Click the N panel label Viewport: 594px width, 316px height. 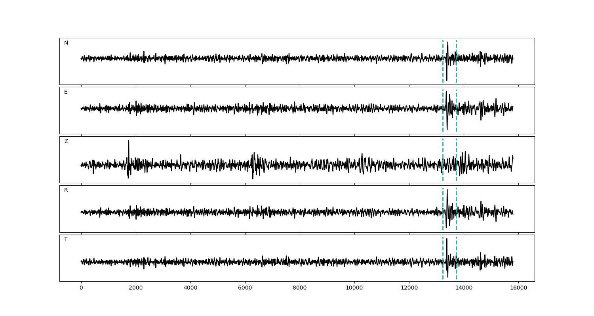(x=66, y=43)
